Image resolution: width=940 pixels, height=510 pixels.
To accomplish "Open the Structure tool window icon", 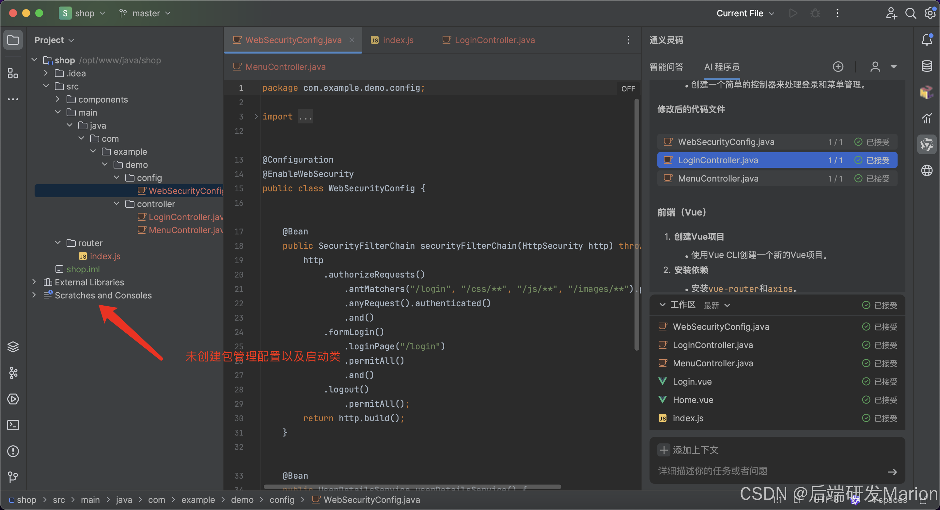I will pyautogui.click(x=13, y=73).
